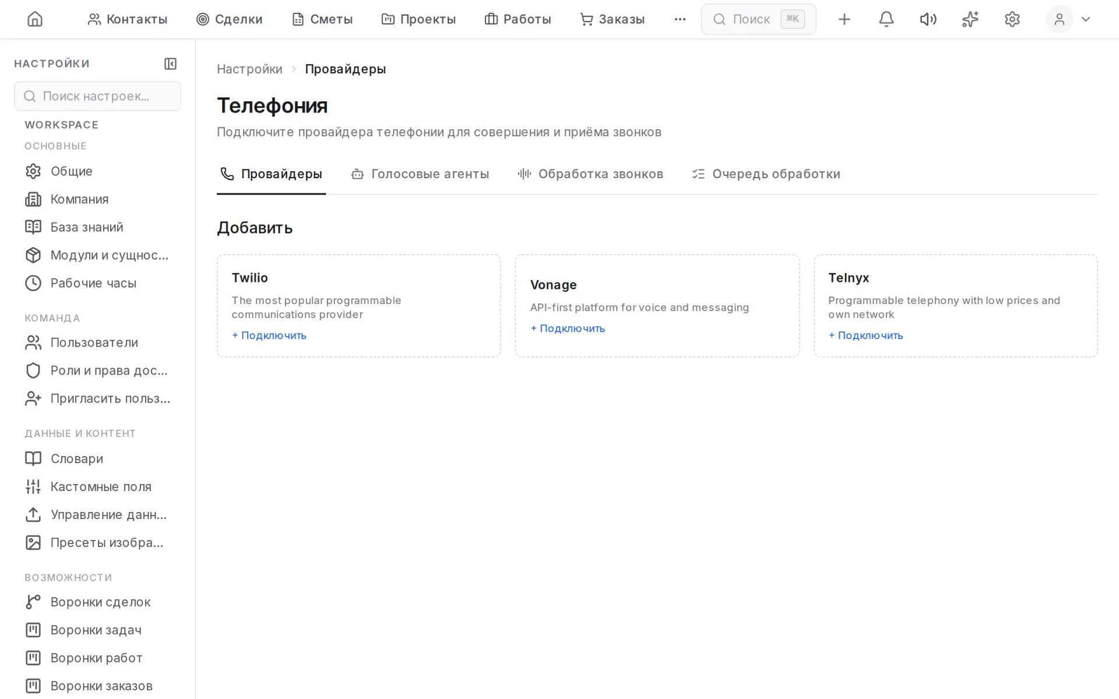Open Словари in sidebar
Screen dimensions: 1119x699
pyautogui.click(x=97, y=458)
